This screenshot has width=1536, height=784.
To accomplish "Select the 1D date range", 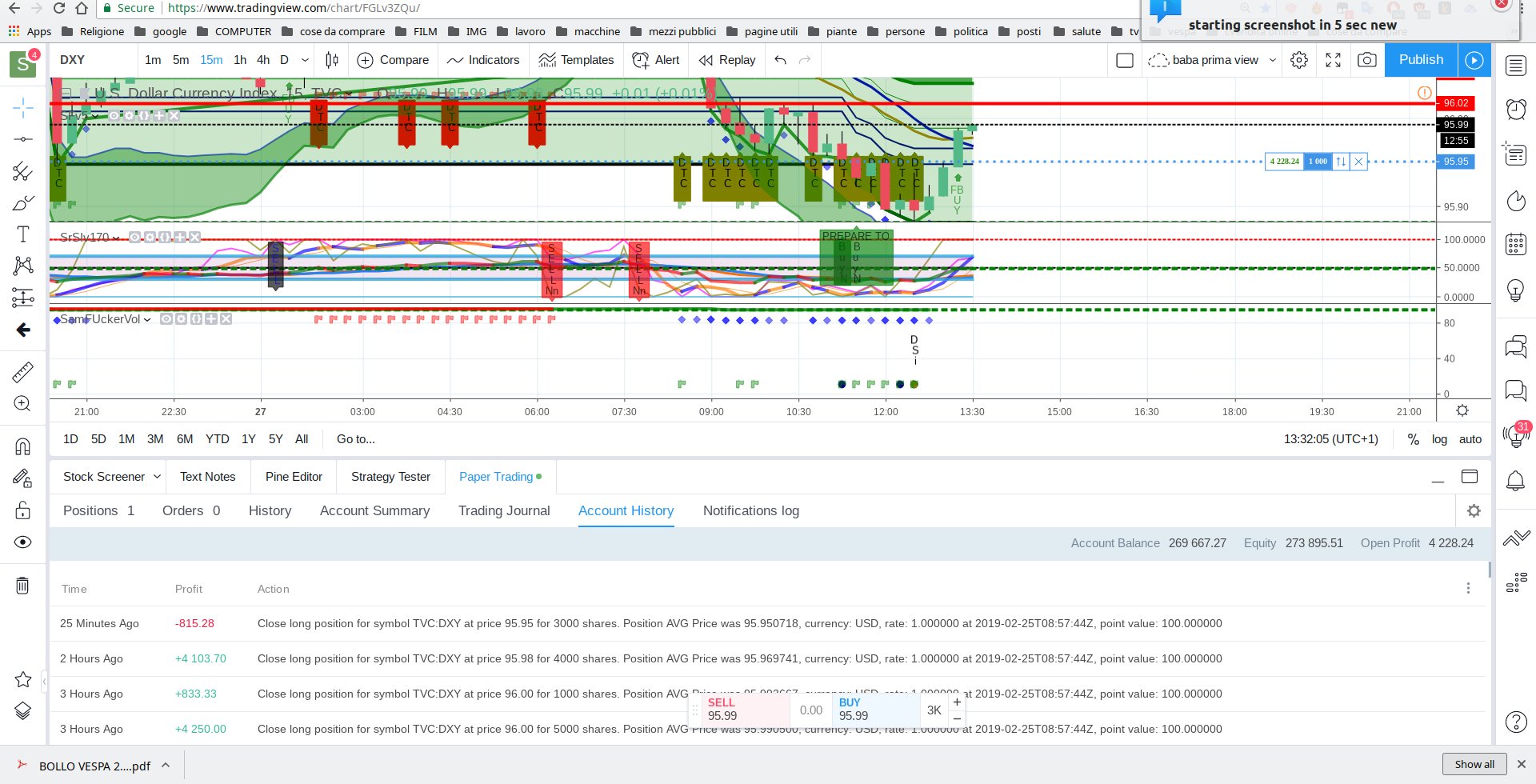I will [70, 439].
